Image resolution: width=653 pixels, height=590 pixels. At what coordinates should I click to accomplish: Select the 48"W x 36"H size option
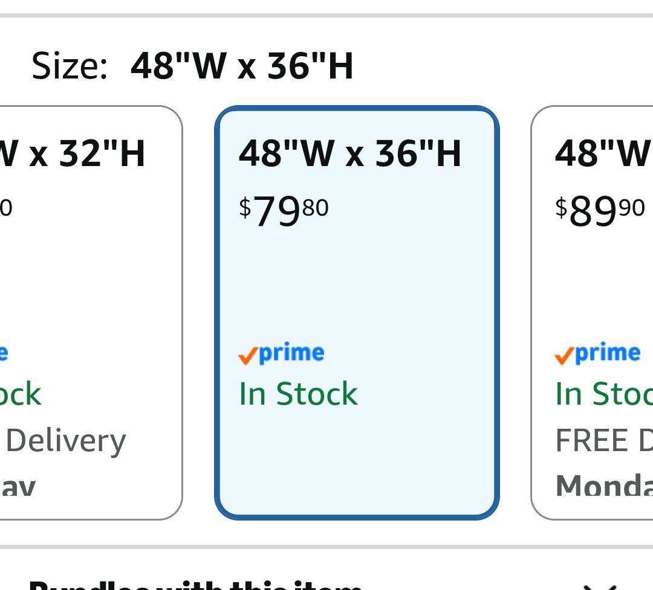357,313
